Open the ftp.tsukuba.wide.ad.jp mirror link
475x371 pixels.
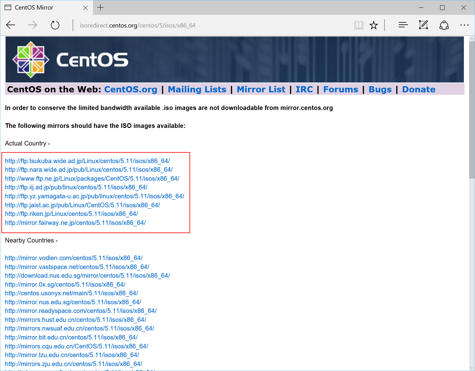pos(87,161)
